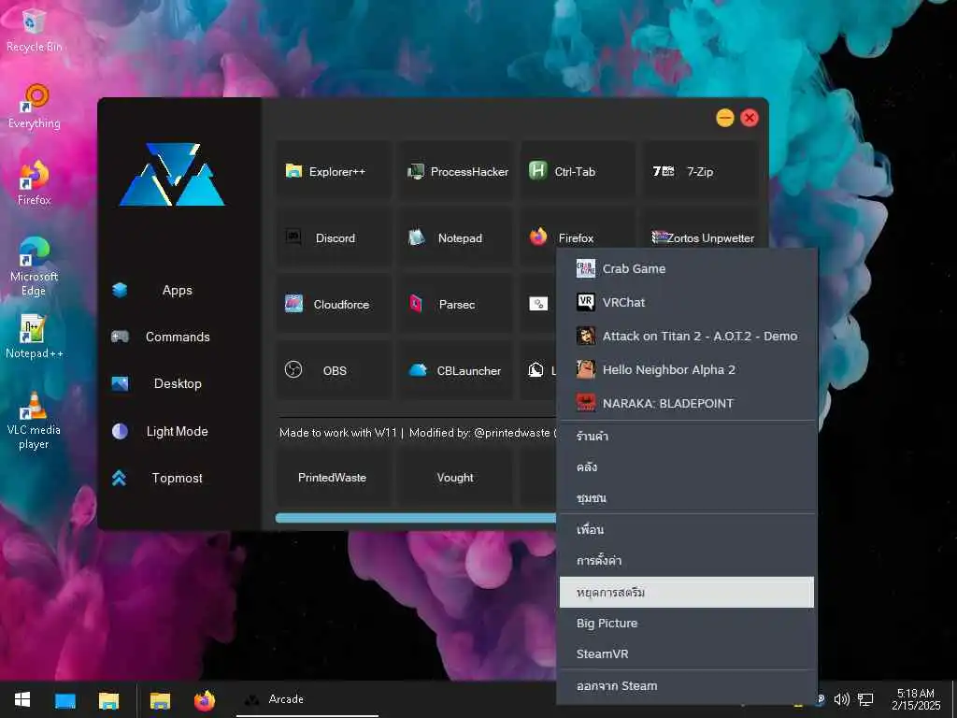Open Firefox from the taskbar
This screenshot has width=957, height=718.
coord(205,699)
